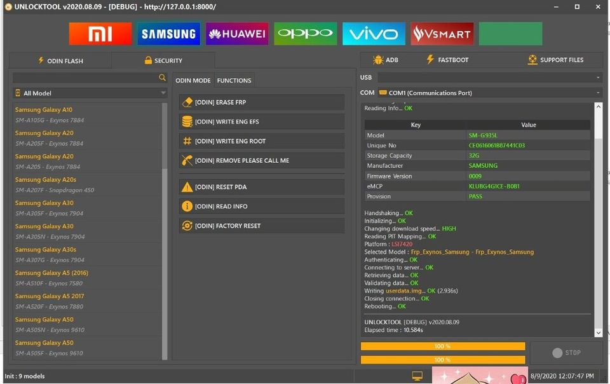Click the eMCP value KLUBG4G1CE-B0B1
610x384 pixels.
click(x=494, y=186)
